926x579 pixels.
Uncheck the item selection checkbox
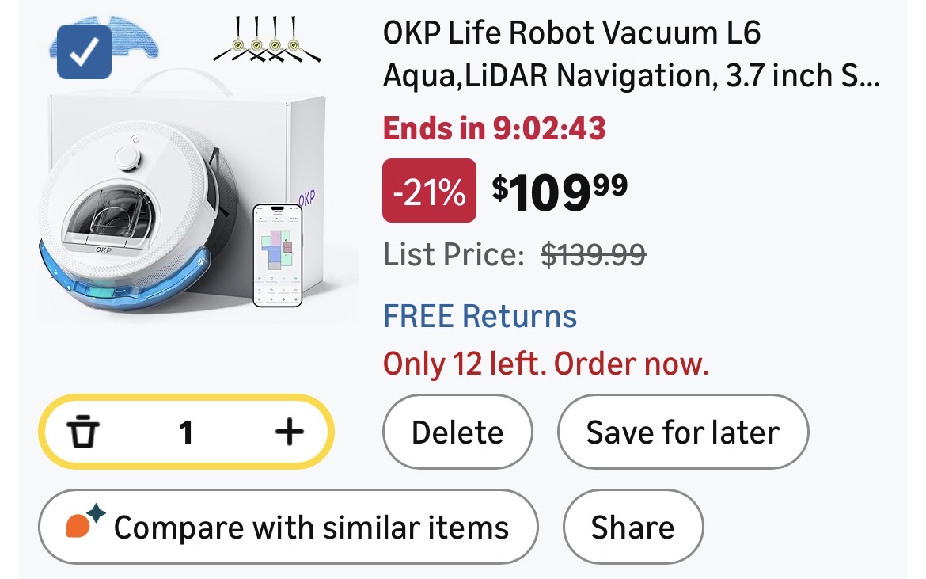pos(84,52)
